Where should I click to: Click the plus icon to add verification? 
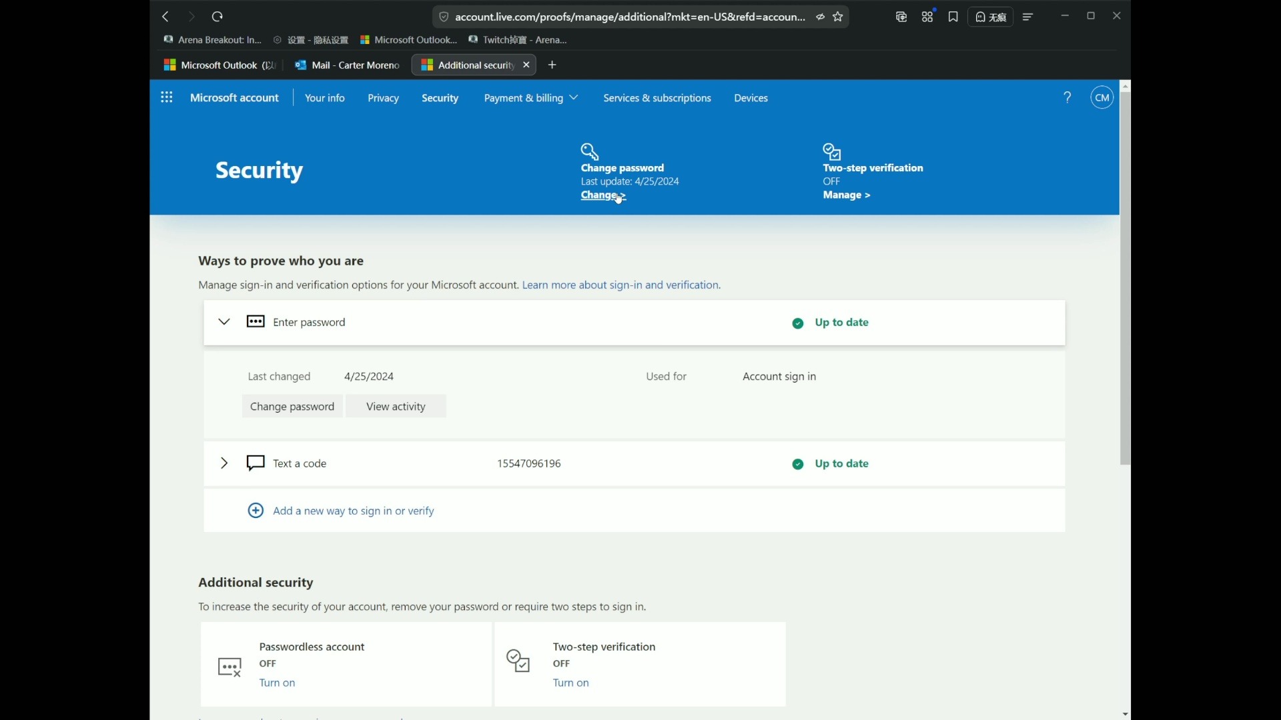[x=256, y=511]
